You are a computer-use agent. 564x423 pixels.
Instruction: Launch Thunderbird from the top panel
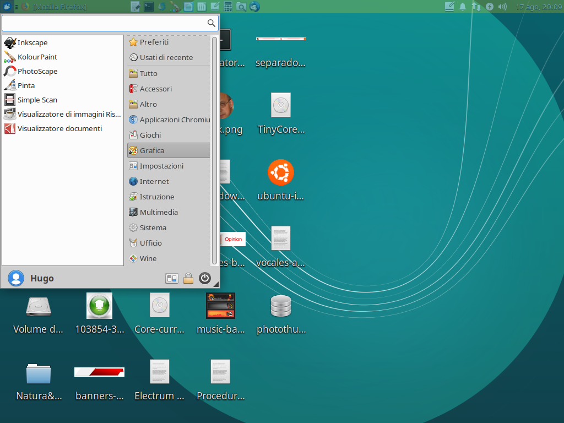coord(254,7)
